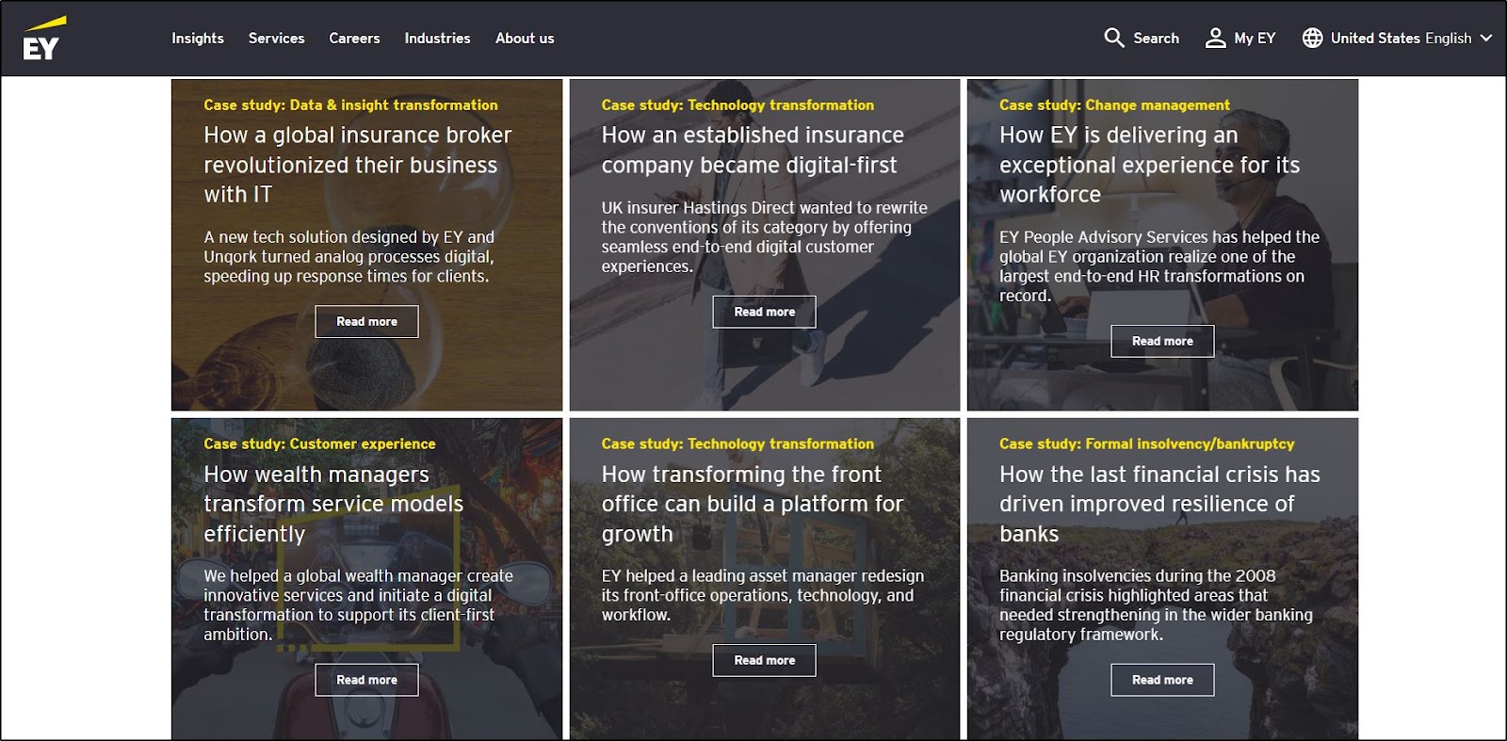Image resolution: width=1507 pixels, height=741 pixels.
Task: Click Technology transformation label on asset manager card
Action: pyautogui.click(x=737, y=443)
